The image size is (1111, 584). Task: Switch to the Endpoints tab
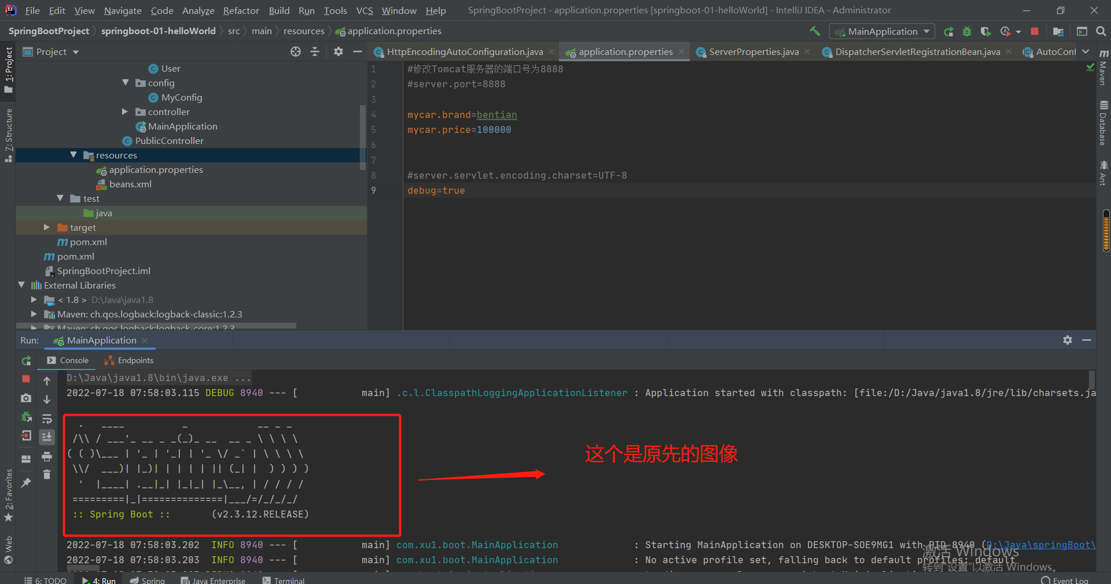(128, 360)
